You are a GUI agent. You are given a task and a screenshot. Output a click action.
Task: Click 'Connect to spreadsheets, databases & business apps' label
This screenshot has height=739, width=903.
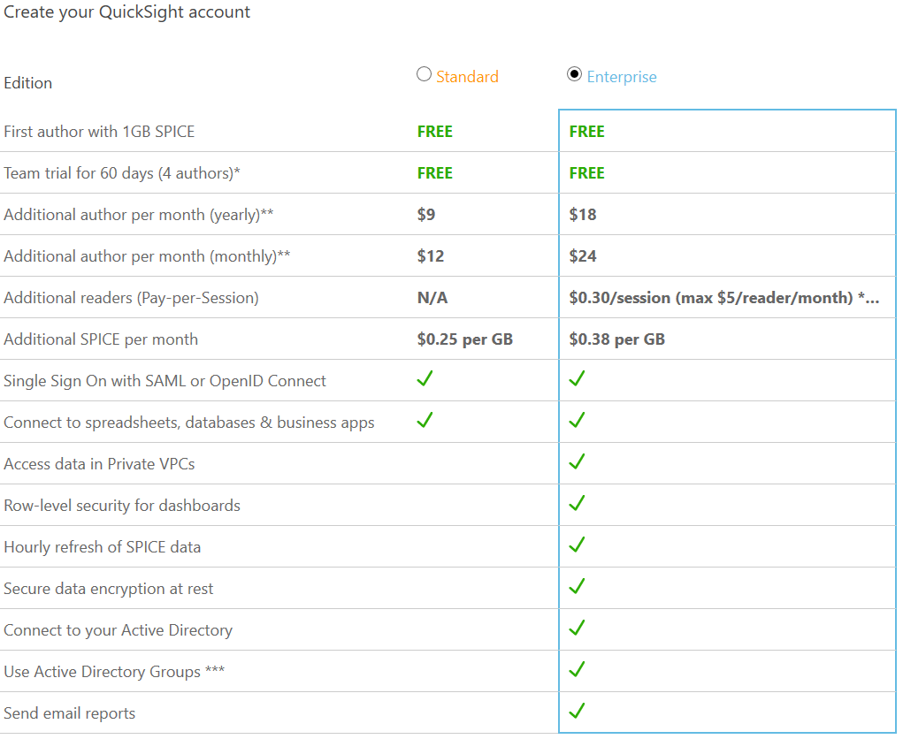pyautogui.click(x=189, y=423)
